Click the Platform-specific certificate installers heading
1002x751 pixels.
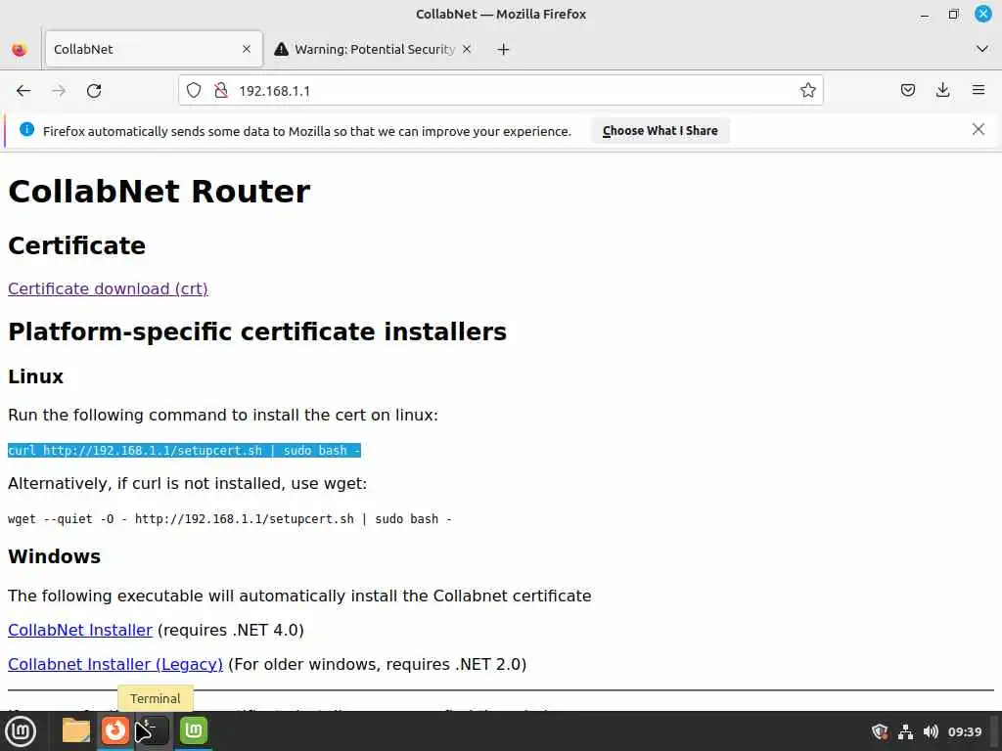click(x=257, y=332)
